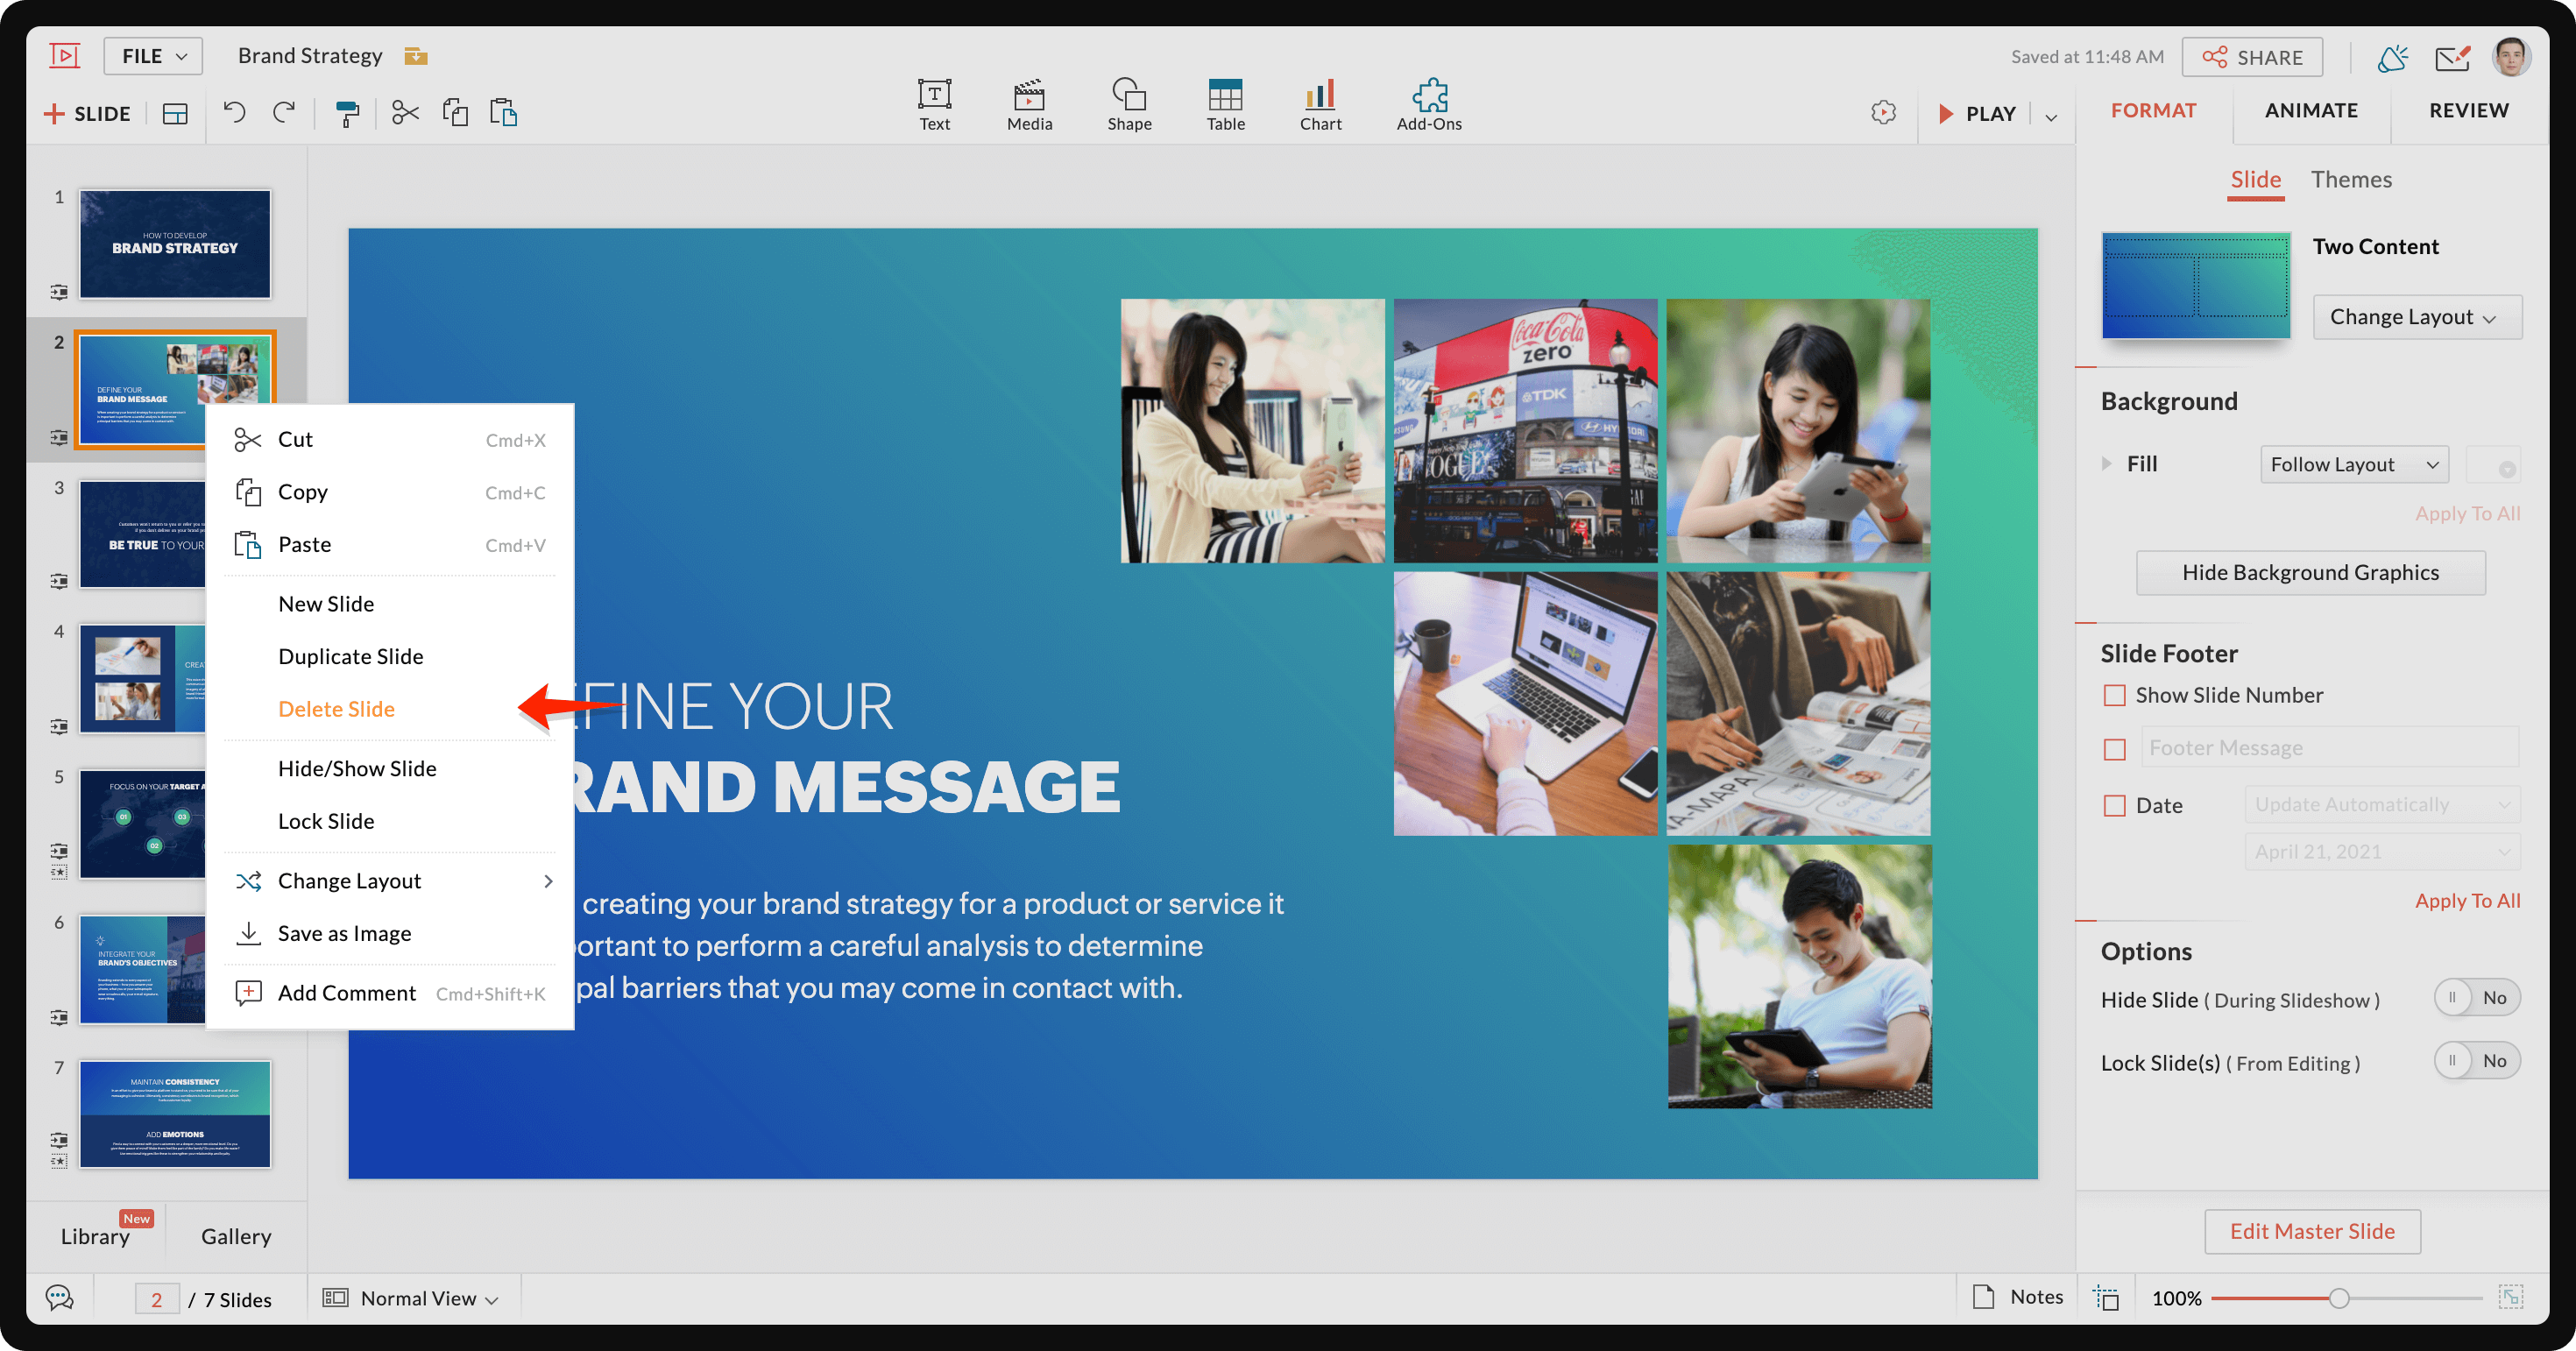2576x1351 pixels.
Task: Click the Edit Master Slide button
Action: pyautogui.click(x=2311, y=1231)
